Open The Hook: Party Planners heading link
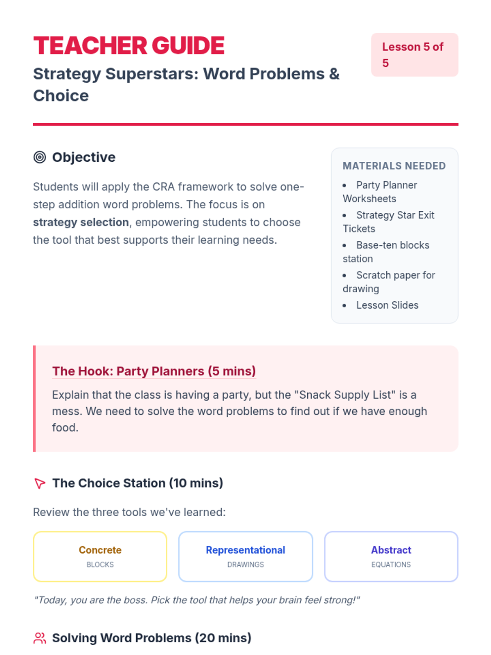The image size is (491, 655). pos(154,371)
